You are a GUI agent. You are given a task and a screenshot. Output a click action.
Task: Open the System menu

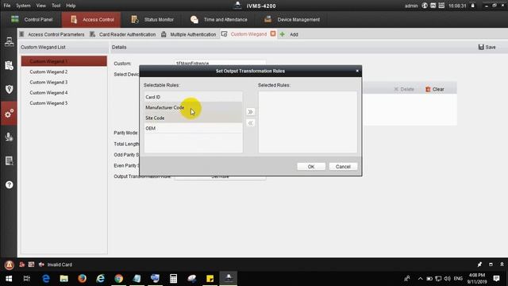click(23, 6)
